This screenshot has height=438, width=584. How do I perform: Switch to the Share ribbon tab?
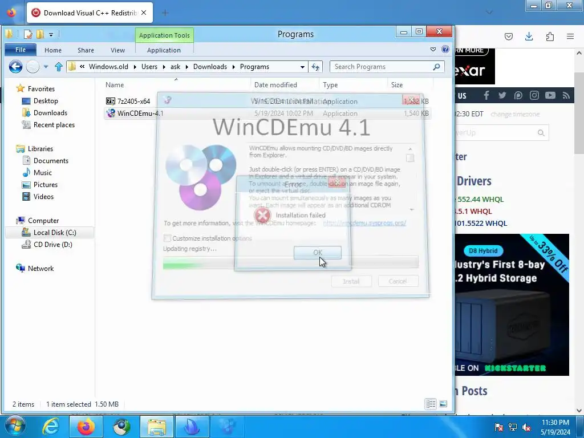click(x=86, y=50)
